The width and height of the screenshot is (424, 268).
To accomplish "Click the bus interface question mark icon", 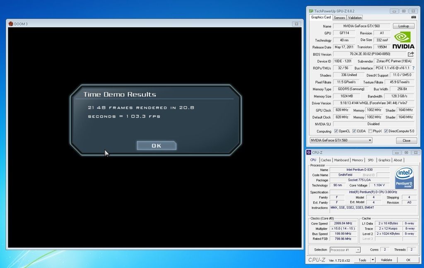I will (413, 68).
